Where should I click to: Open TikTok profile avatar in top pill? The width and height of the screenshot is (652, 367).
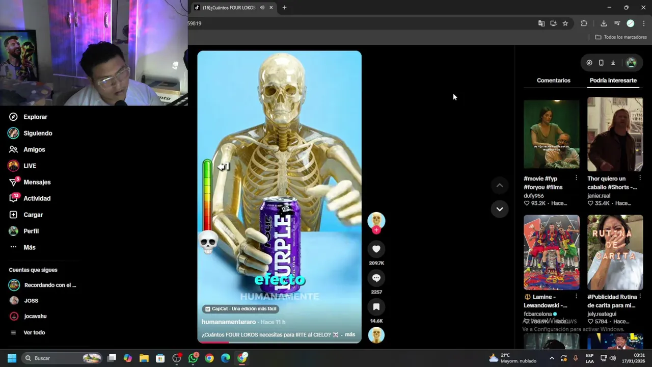pos(631,63)
